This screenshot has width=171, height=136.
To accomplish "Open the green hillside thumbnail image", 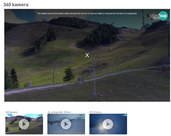I will tap(24, 124).
